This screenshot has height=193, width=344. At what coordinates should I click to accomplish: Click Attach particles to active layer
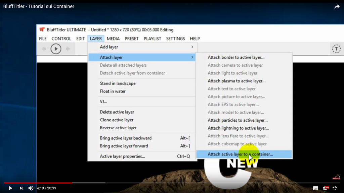[x=238, y=120]
